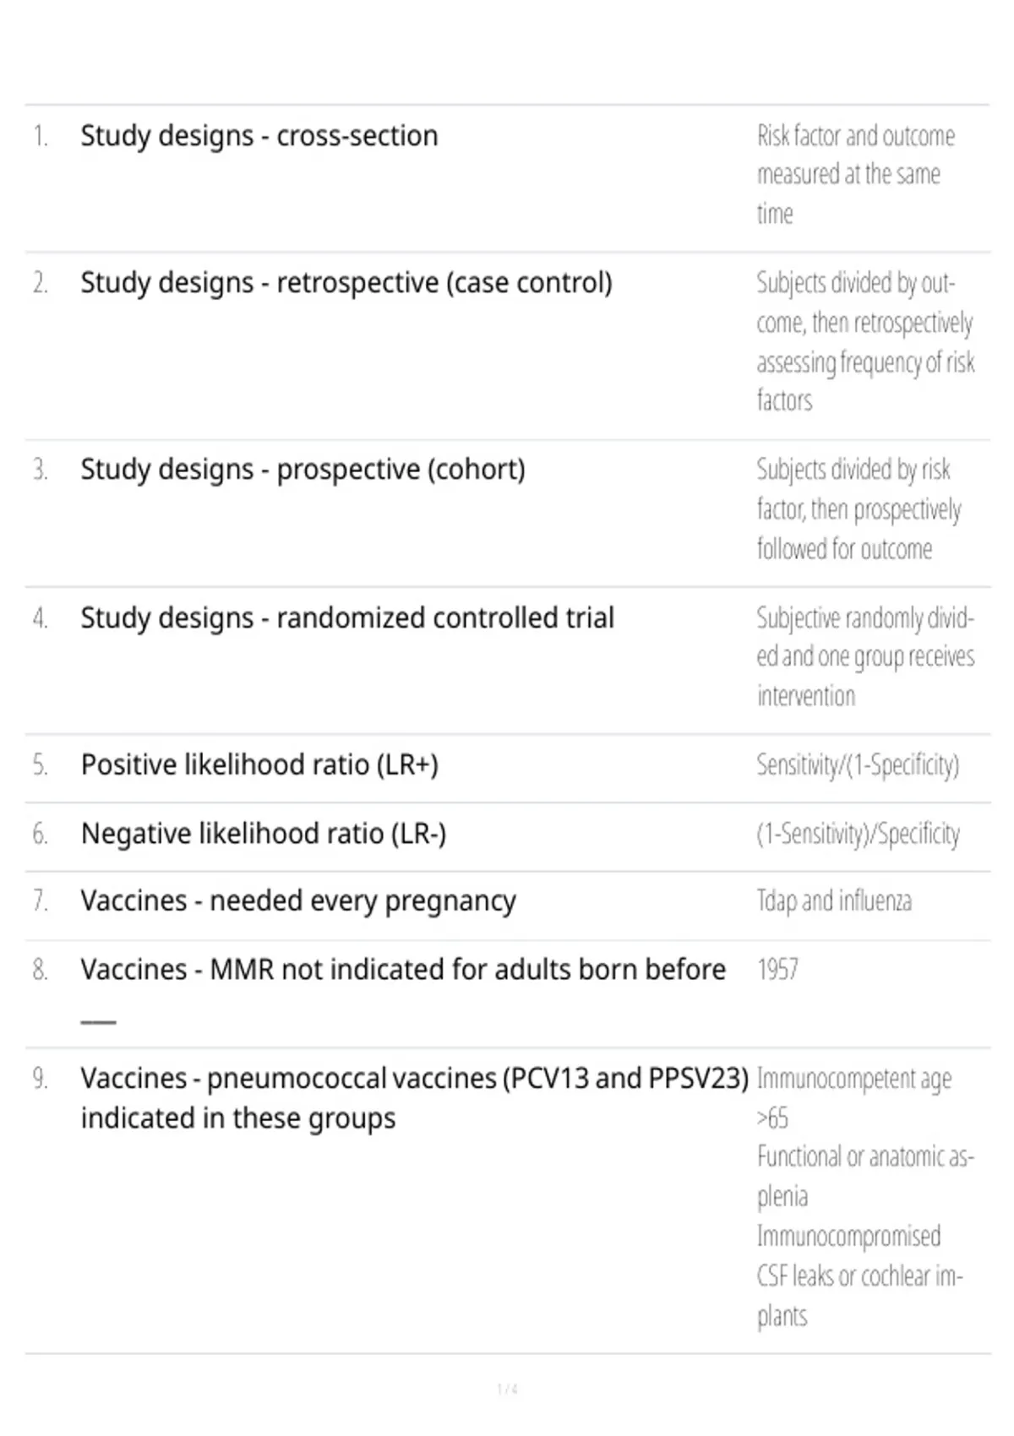The height and width of the screenshot is (1436, 1014).
Task: Select pneumococcal vaccines PCV13 and PPSV23 term
Action: pos(415,1098)
